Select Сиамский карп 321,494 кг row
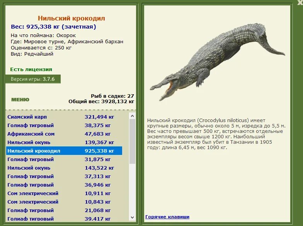This screenshot has width=303, height=226. 64,117
